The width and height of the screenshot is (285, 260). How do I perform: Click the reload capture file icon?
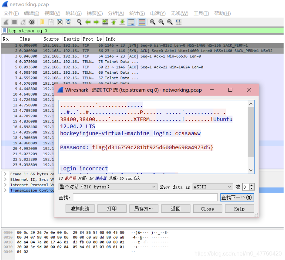coord(68,22)
